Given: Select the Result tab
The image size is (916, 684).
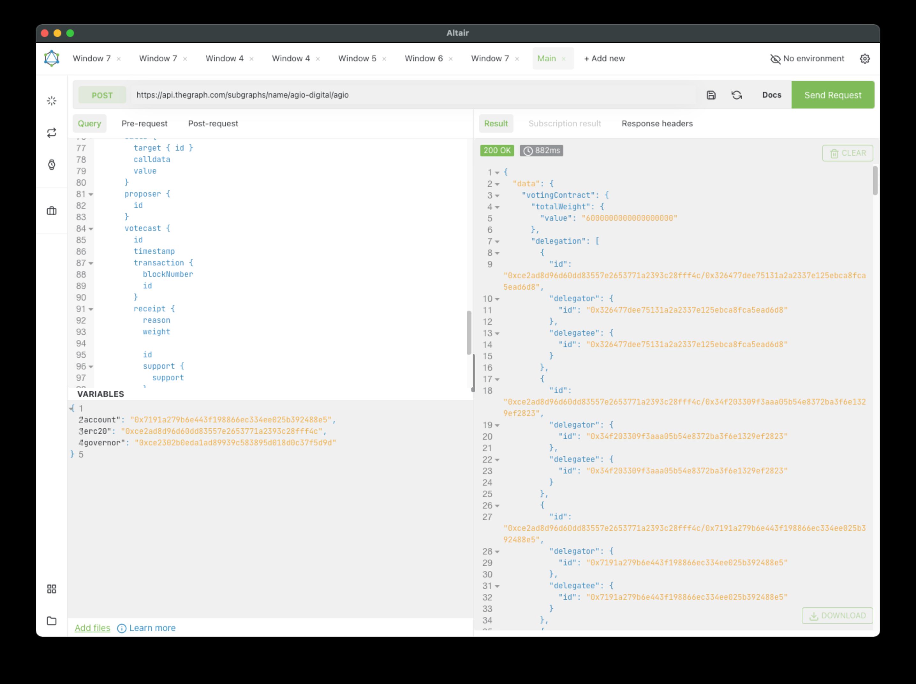Looking at the screenshot, I should tap(496, 123).
